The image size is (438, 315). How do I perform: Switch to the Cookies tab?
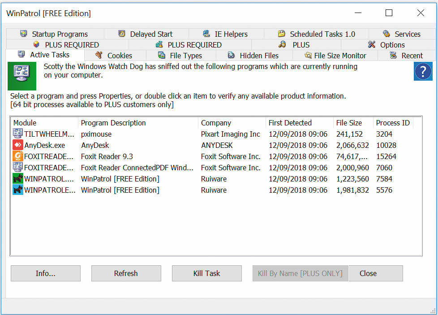coord(115,56)
